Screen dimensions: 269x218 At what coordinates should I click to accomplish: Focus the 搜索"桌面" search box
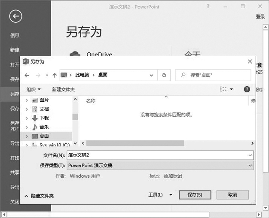click(x=213, y=75)
